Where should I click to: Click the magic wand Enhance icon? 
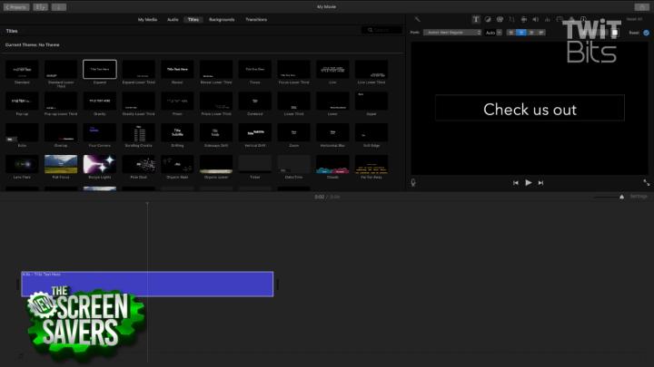coord(417,18)
